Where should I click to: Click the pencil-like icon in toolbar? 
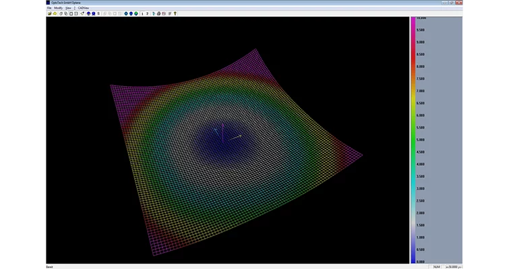[82, 13]
